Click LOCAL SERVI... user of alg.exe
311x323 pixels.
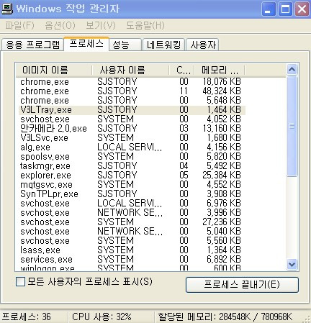click(x=130, y=147)
